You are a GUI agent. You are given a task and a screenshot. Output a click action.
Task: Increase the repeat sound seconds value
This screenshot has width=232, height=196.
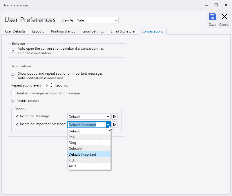(x=52, y=84)
